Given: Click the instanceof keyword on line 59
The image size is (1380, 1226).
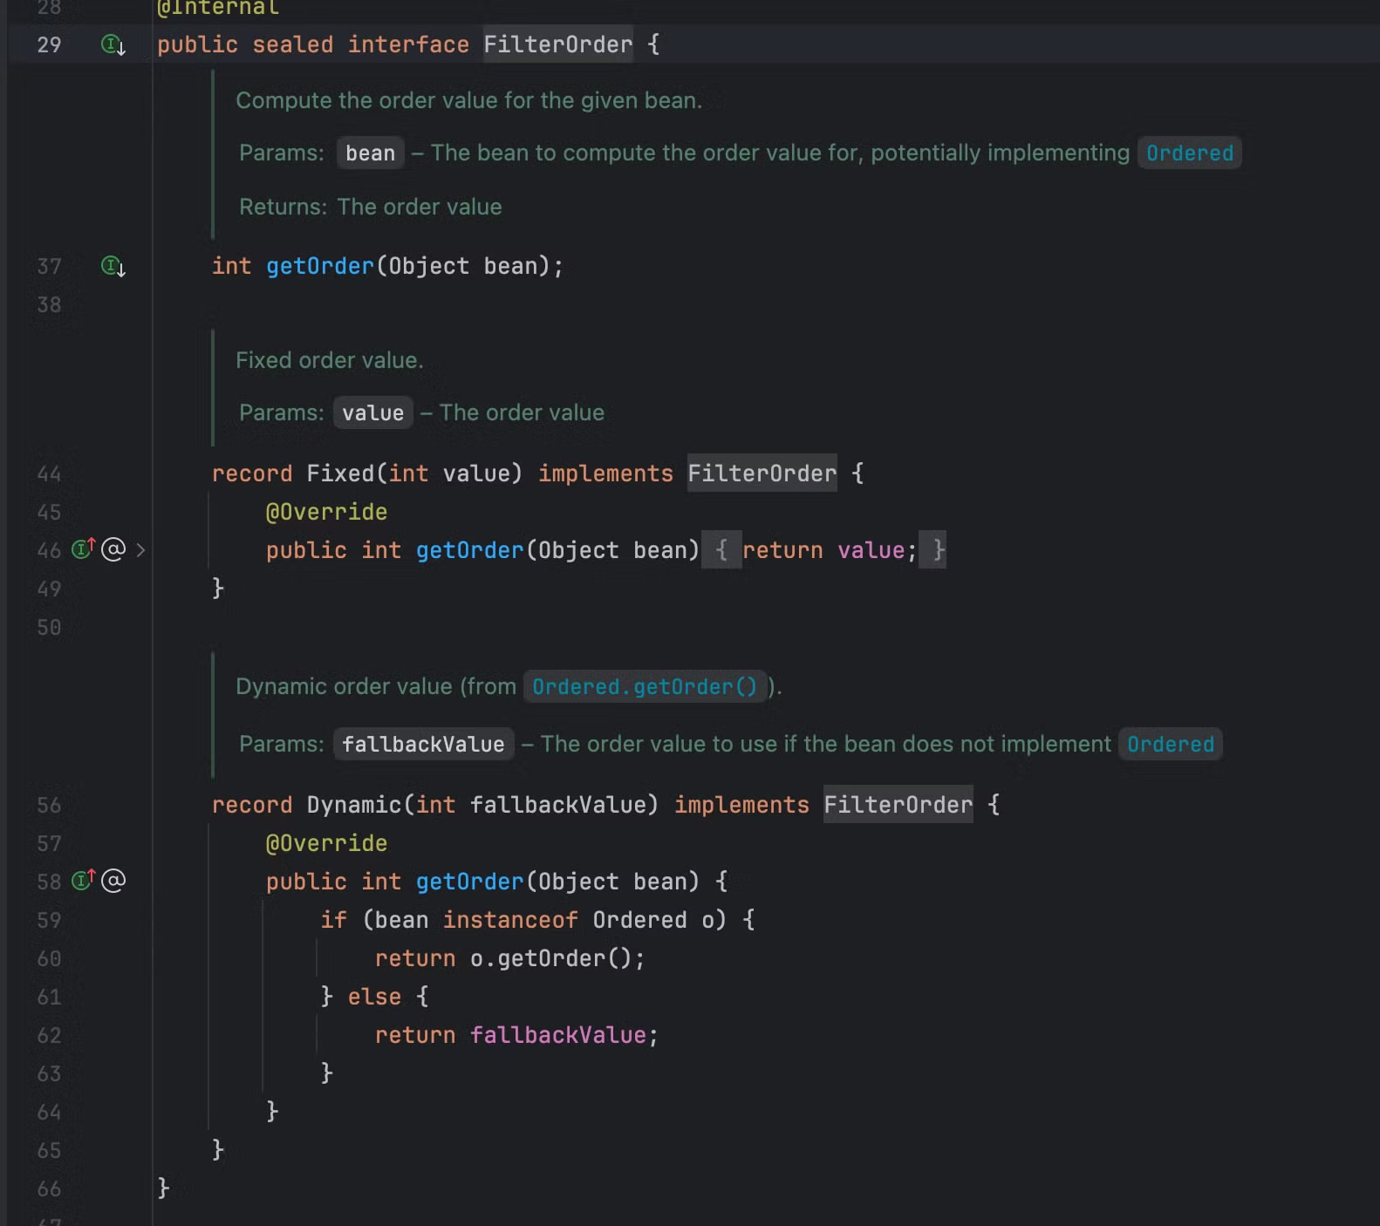Looking at the screenshot, I should (510, 920).
